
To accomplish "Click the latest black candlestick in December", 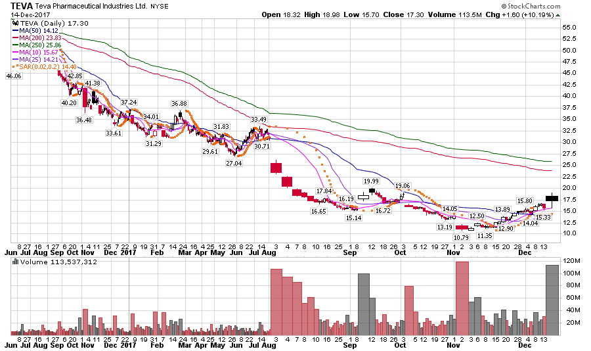I will click(552, 198).
